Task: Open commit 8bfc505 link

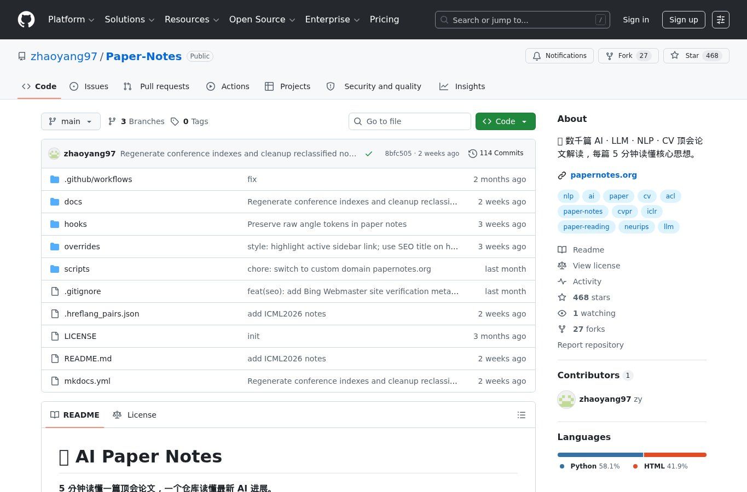Action: [x=398, y=154]
